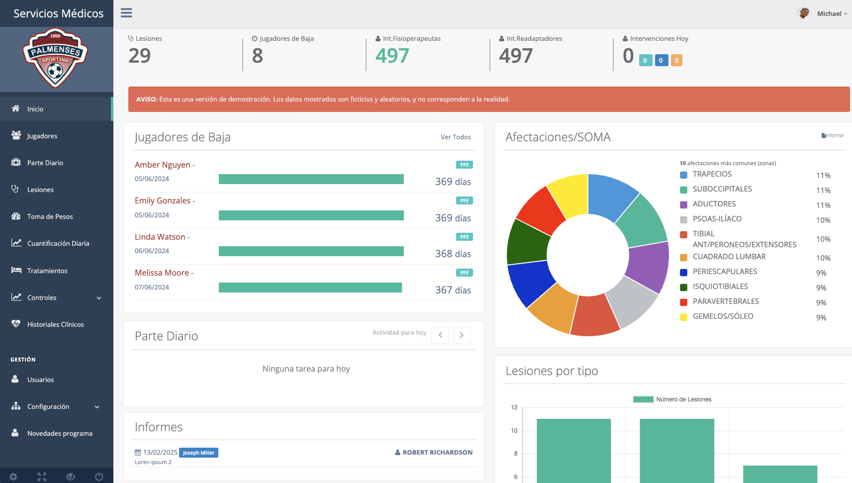Click the Ver Todos link

[x=455, y=137]
